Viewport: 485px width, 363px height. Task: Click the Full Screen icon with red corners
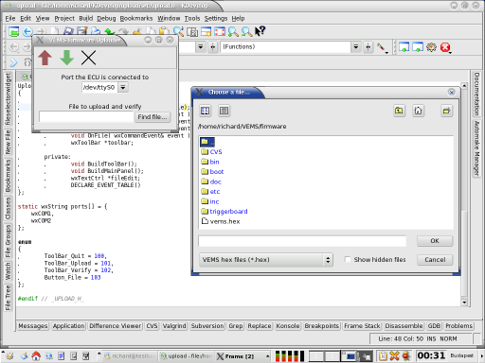[x=220, y=31]
